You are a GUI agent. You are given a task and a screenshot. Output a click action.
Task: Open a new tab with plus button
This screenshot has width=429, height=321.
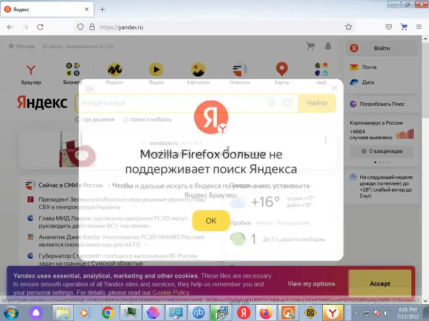[102, 10]
